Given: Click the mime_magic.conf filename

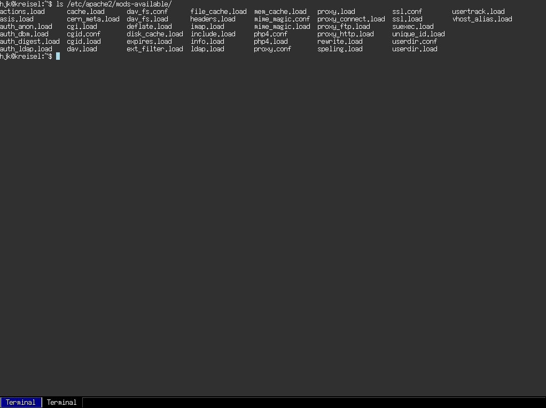Looking at the screenshot, I should click(x=282, y=19).
